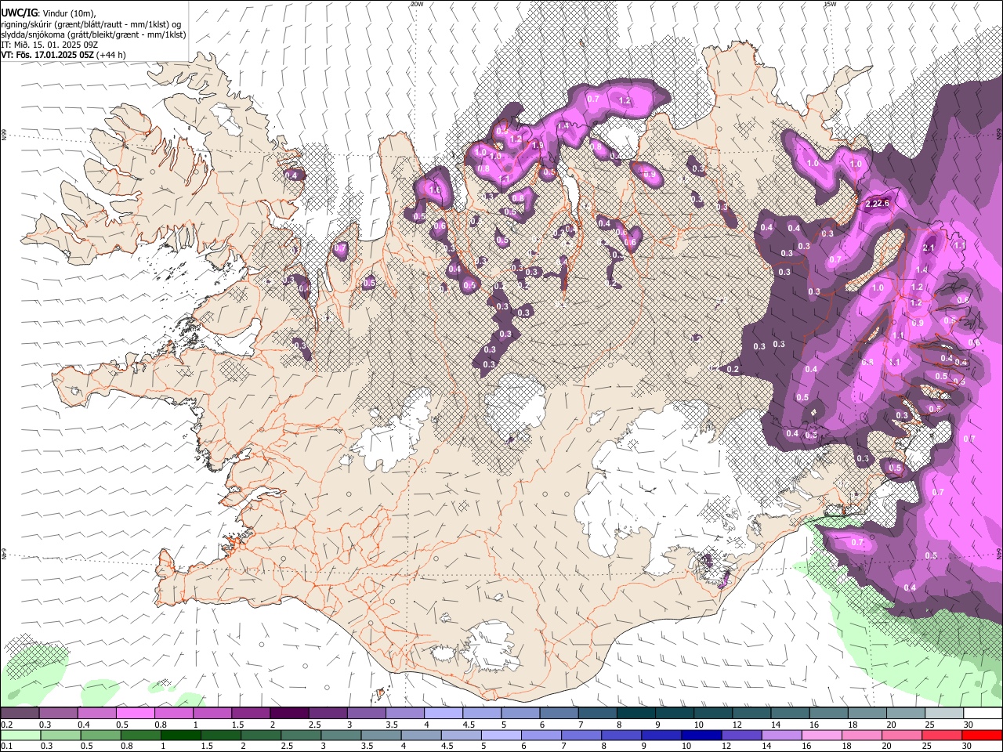Select the valid time line 'VT: Fös. 17.01.2025 05Z (+44 h)'
Image resolution: width=1003 pixels, height=752 pixels.
tap(63, 55)
